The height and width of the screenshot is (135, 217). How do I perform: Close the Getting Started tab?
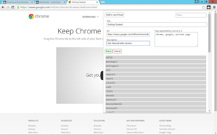click(97, 2)
